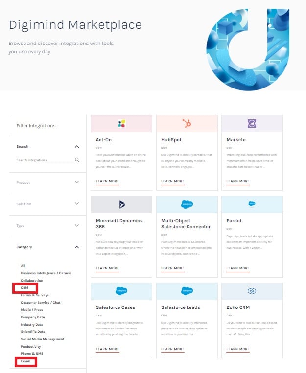Click the Digimind Marketplace page title

pyautogui.click(x=75, y=25)
